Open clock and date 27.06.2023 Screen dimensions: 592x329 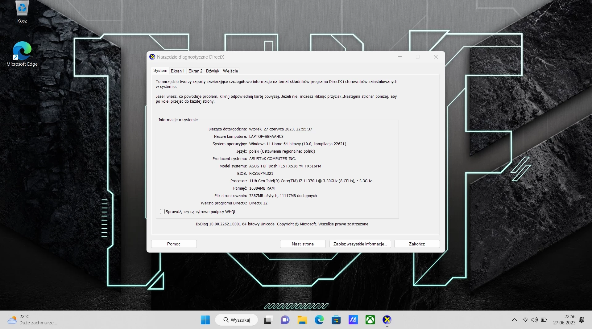click(x=564, y=320)
